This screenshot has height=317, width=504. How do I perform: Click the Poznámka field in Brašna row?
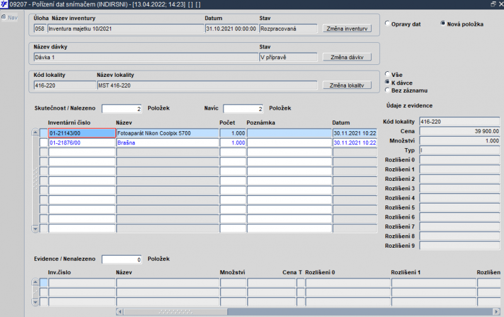pyautogui.click(x=289, y=143)
